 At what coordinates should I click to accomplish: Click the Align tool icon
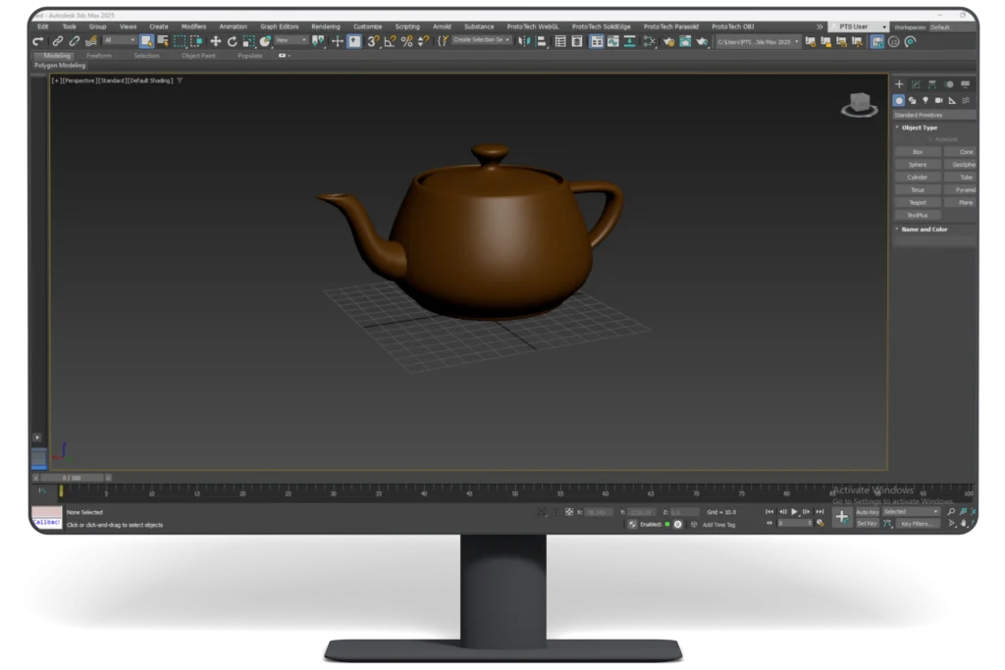(541, 41)
